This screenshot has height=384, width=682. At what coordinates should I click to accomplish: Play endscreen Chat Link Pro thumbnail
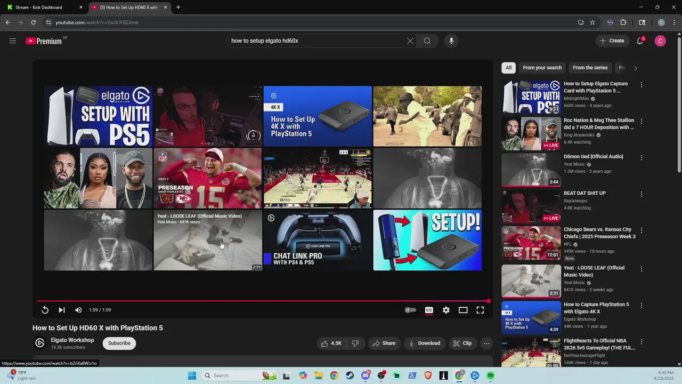(x=318, y=240)
